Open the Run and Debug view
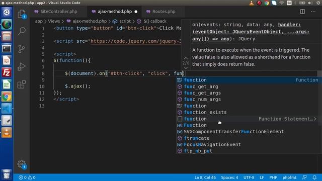 point(22,66)
